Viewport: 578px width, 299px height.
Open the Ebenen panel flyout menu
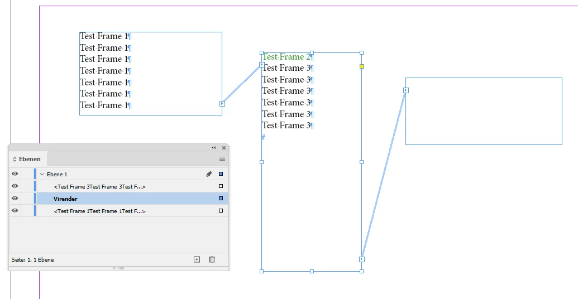222,159
